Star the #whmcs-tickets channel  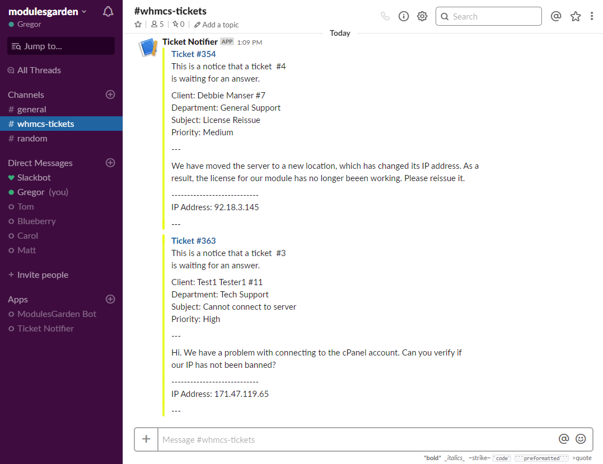[138, 25]
